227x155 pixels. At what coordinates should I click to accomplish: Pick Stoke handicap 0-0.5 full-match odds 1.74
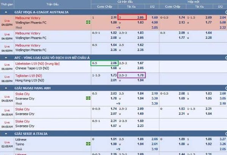(113, 108)
